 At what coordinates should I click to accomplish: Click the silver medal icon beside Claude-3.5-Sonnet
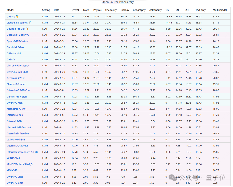(x=30, y=23)
